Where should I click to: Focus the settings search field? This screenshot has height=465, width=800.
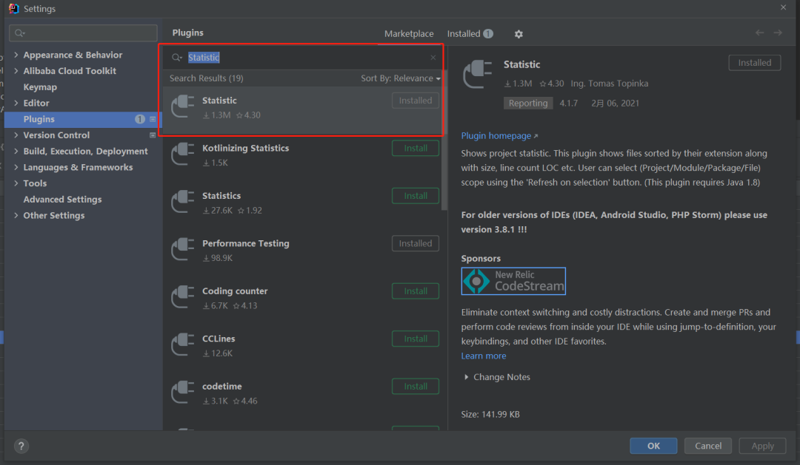pyautogui.click(x=83, y=33)
